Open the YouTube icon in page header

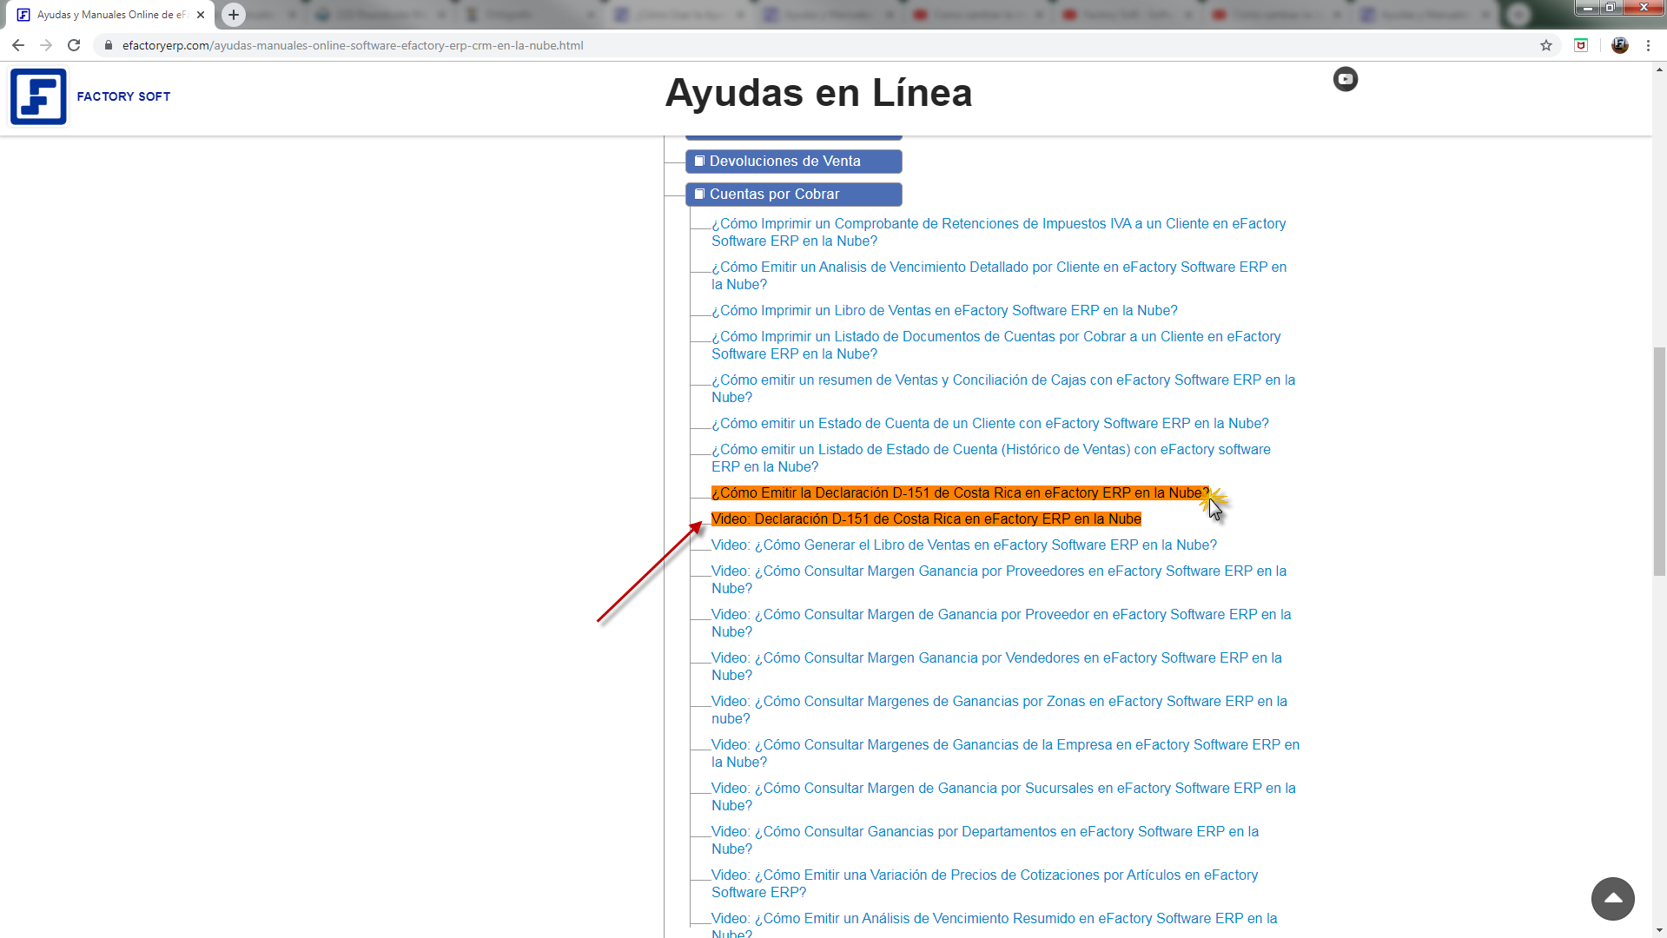(x=1346, y=79)
